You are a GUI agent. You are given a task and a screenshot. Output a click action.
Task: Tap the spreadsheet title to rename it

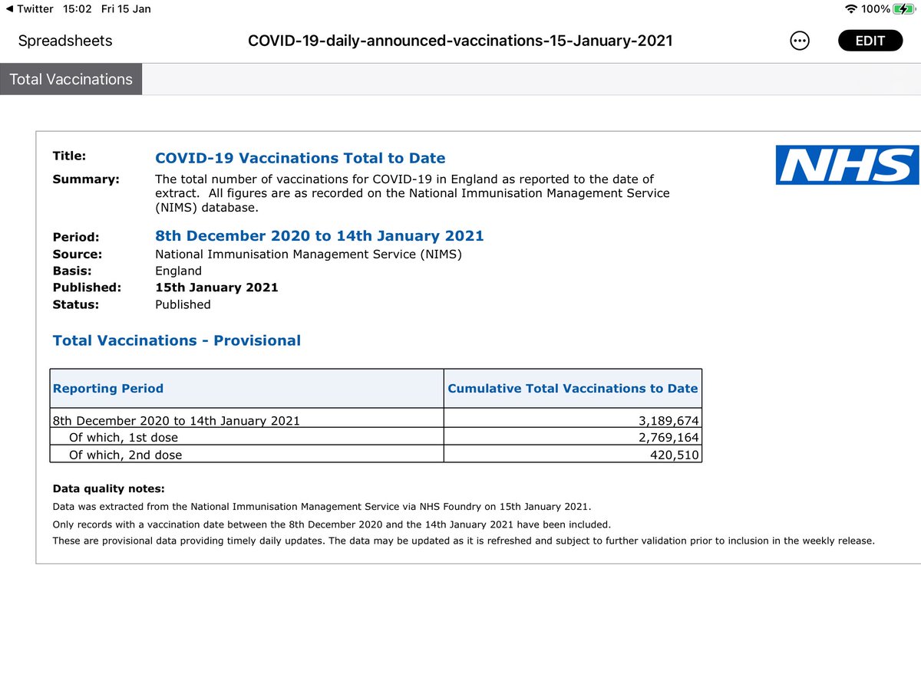(460, 41)
